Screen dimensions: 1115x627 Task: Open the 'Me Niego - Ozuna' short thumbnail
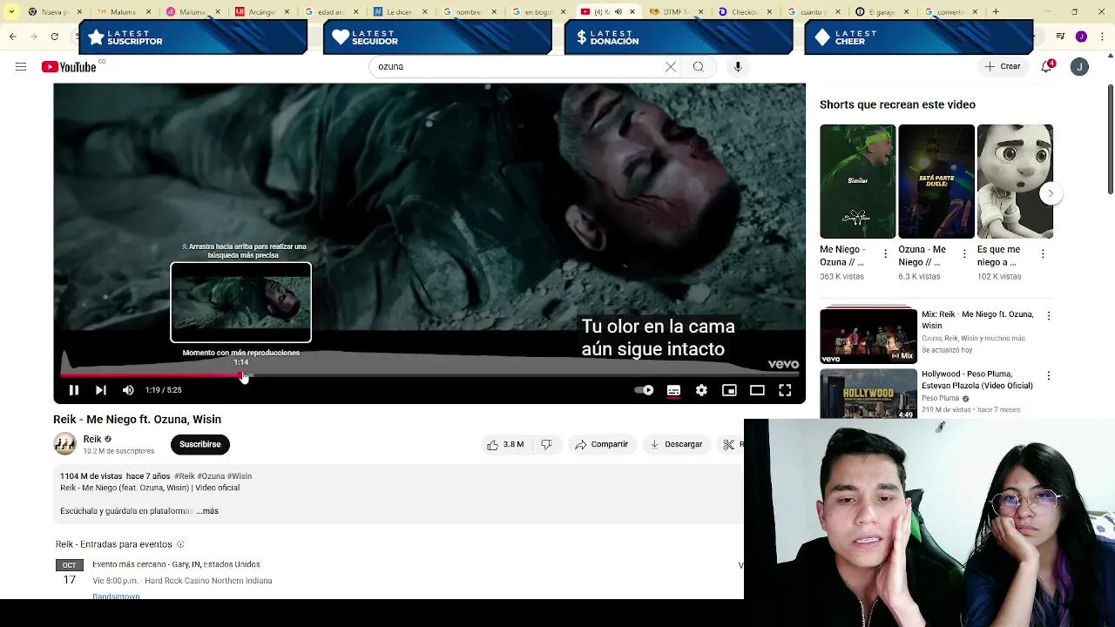tap(857, 181)
